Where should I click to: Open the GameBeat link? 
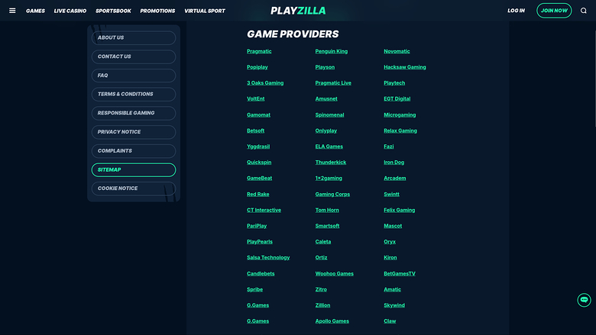(x=259, y=179)
